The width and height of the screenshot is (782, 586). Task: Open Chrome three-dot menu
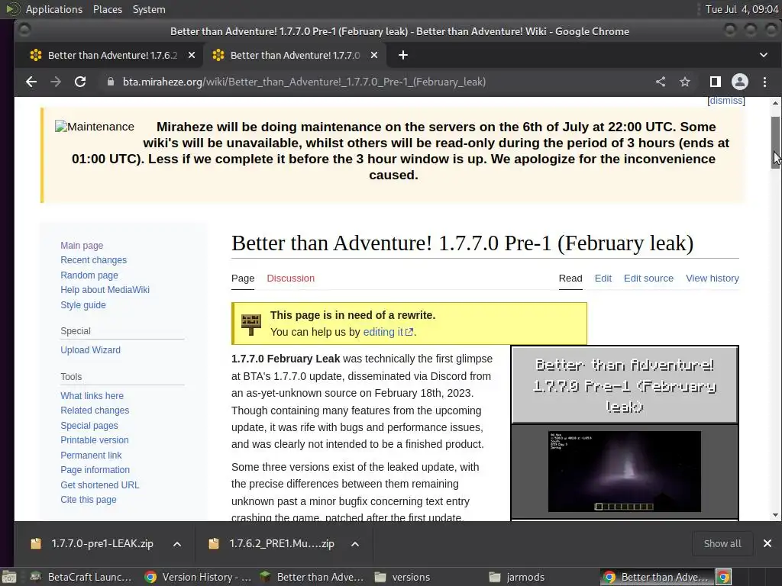click(764, 82)
